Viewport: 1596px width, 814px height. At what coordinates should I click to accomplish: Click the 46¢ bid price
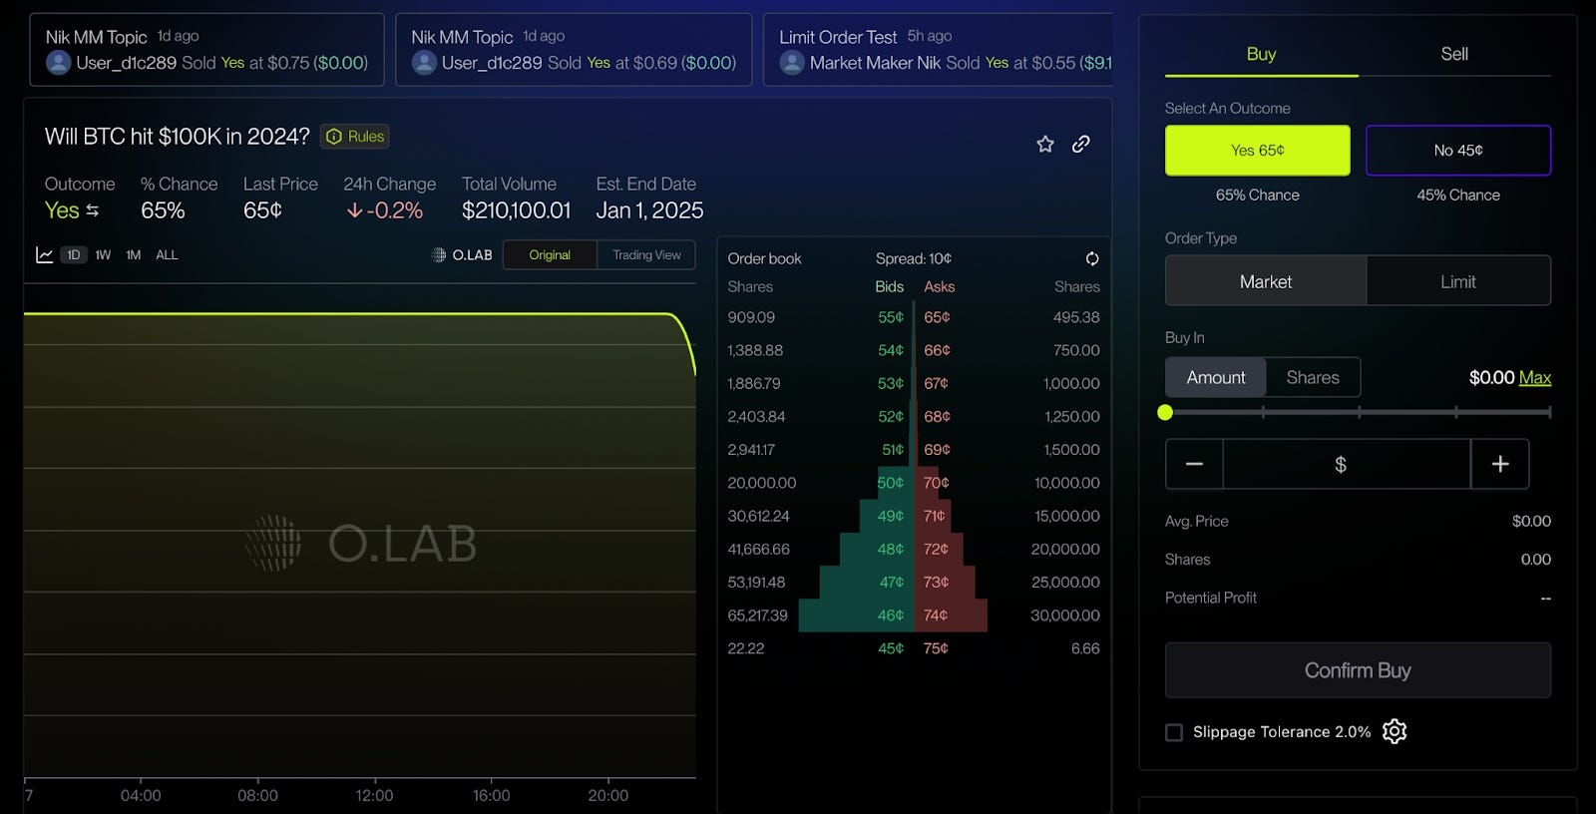click(x=891, y=615)
